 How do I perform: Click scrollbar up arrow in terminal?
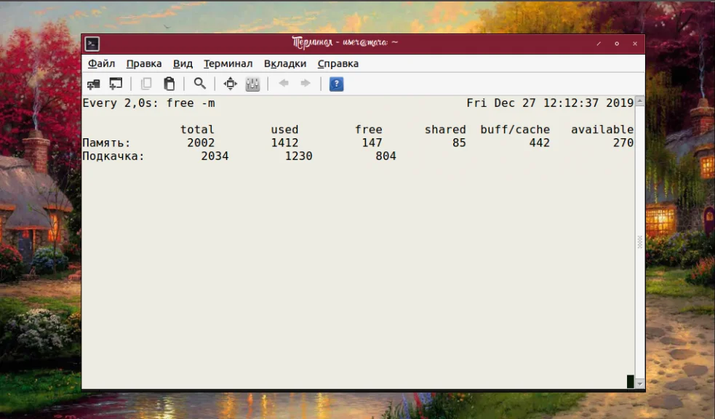pos(640,101)
